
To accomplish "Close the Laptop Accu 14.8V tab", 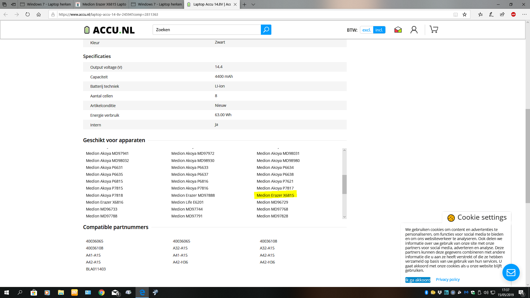I will (x=235, y=4).
